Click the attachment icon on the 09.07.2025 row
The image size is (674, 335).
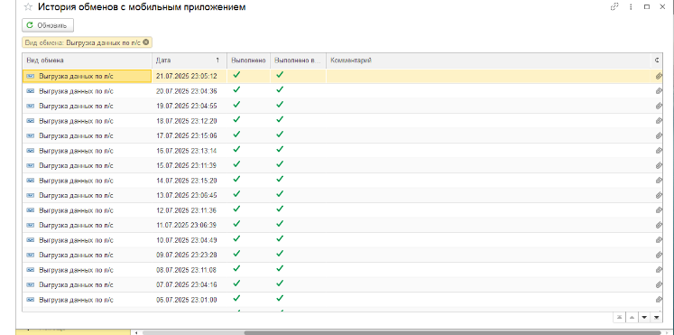659,255
